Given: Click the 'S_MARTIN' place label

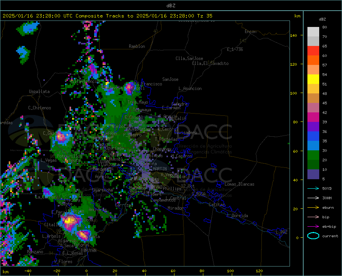Looking at the screenshot, I should point(158,169).
